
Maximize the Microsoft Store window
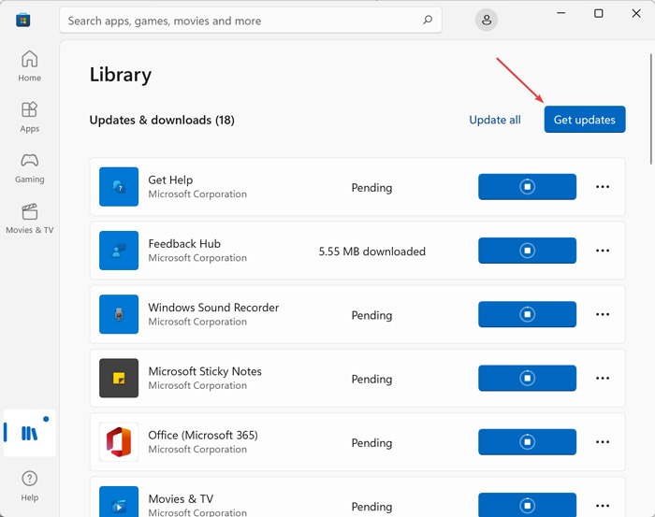(599, 13)
